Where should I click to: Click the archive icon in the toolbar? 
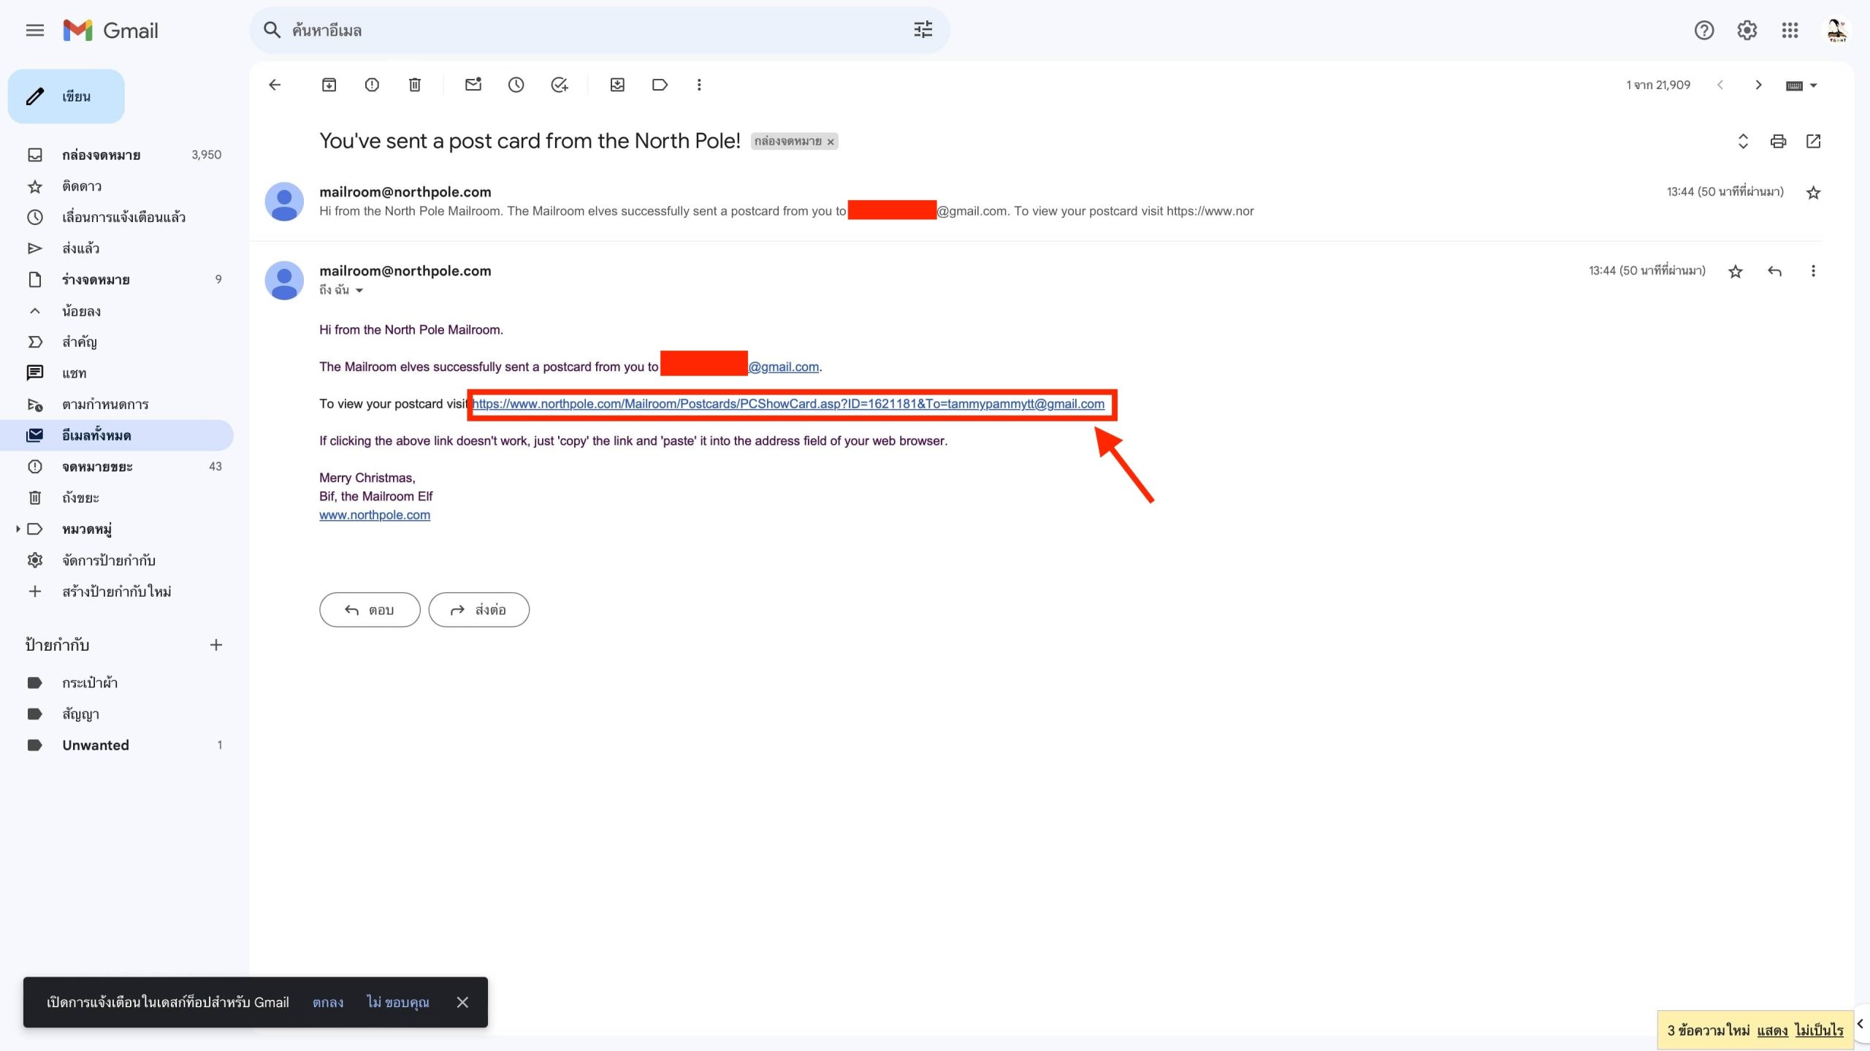coord(329,85)
